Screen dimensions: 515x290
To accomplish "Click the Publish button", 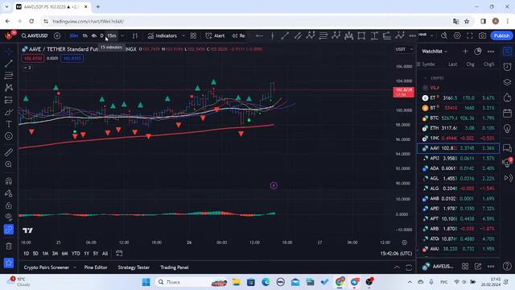I will pyautogui.click(x=501, y=35).
